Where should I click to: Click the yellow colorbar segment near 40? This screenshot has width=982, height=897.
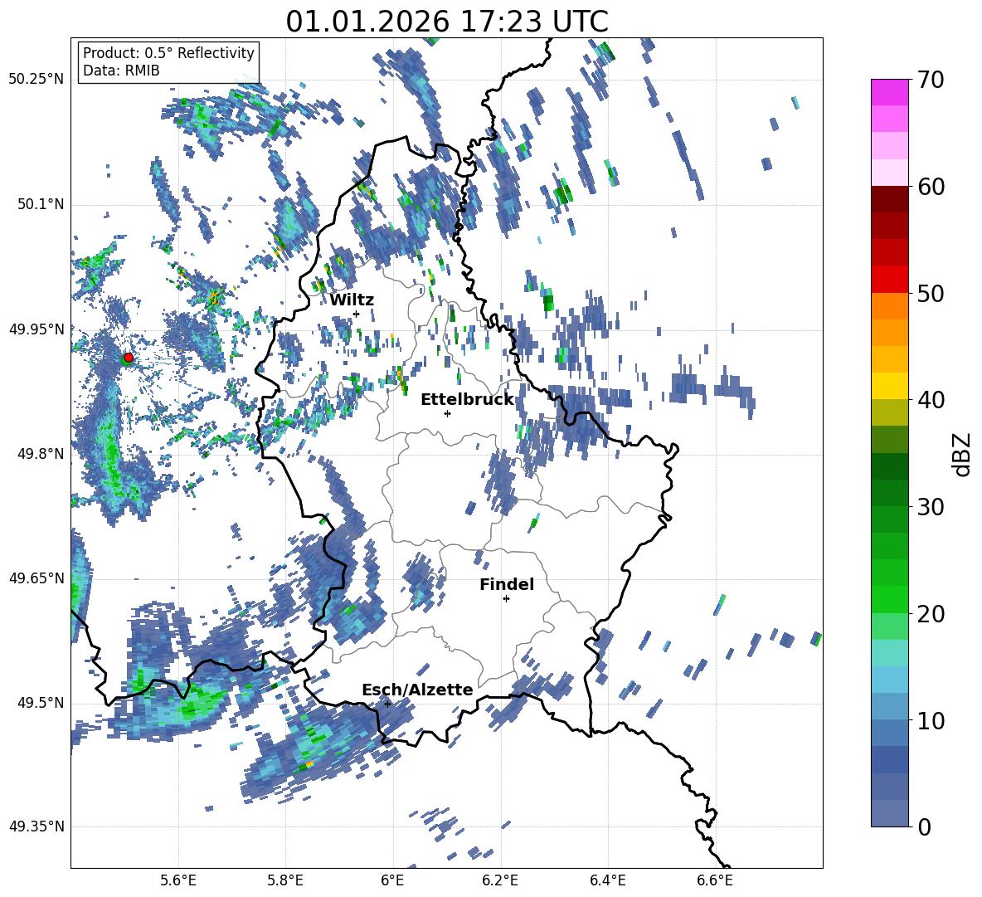pyautogui.click(x=890, y=386)
